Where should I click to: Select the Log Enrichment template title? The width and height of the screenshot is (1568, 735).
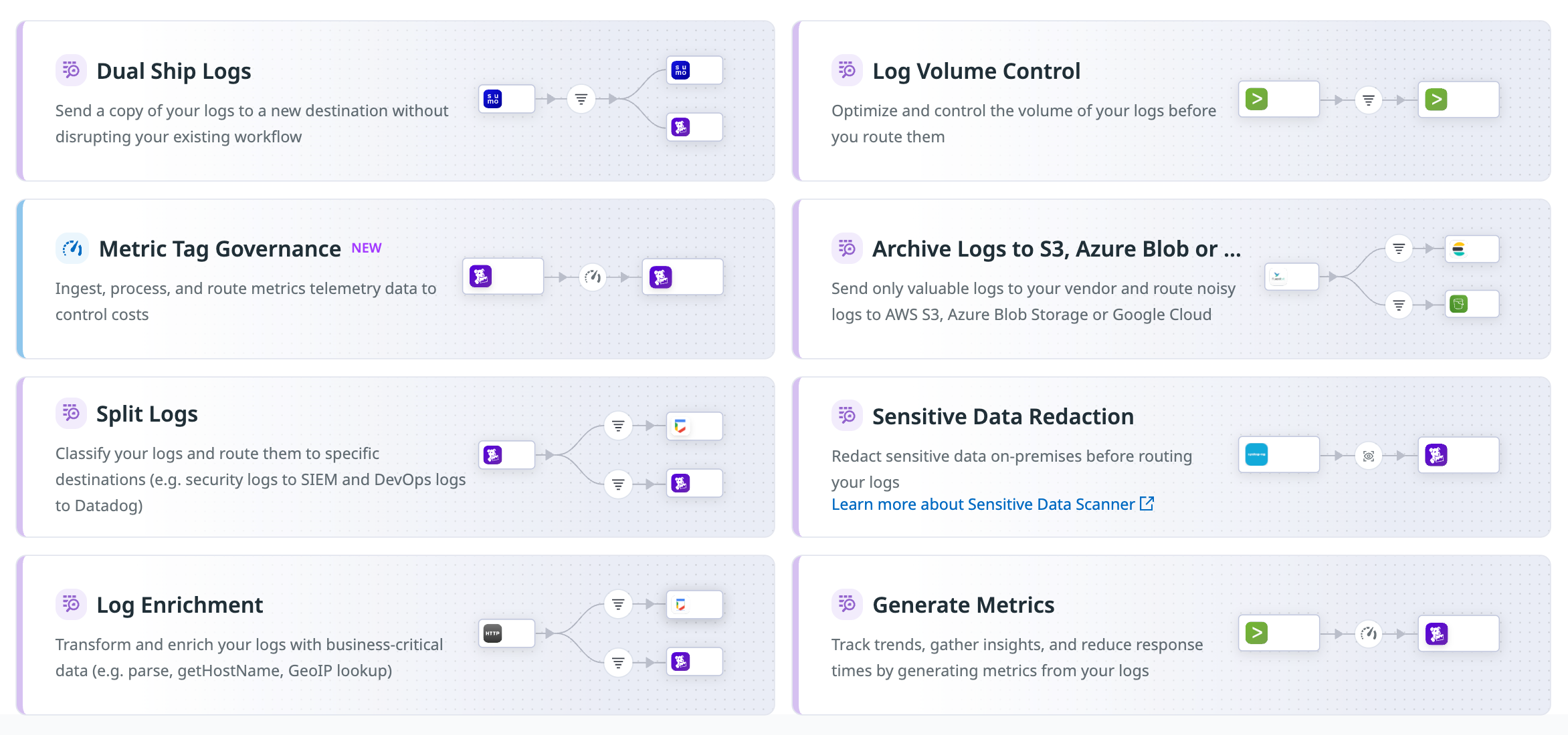click(x=179, y=605)
